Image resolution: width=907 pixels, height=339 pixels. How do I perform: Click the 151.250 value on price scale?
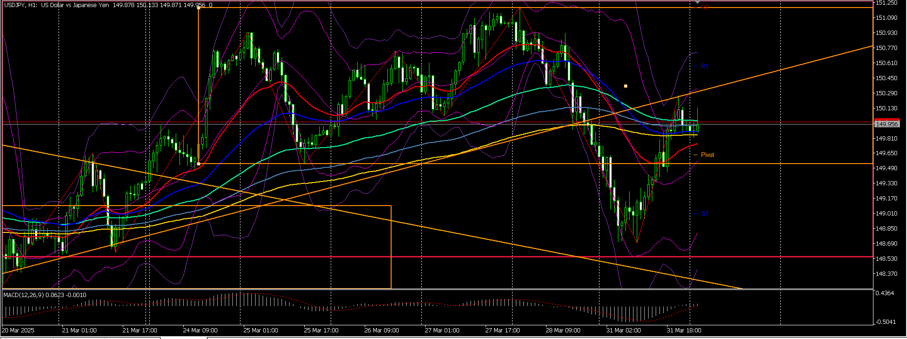[886, 3]
